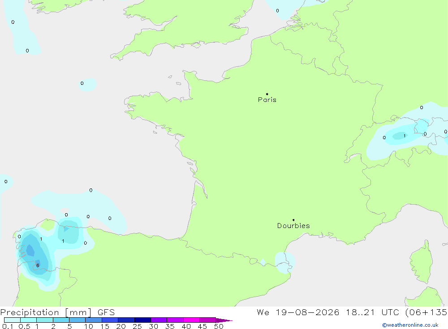This screenshot has height=329, width=448.
Task: Select the 10 mm blue legend swatch
Action: click(94, 320)
